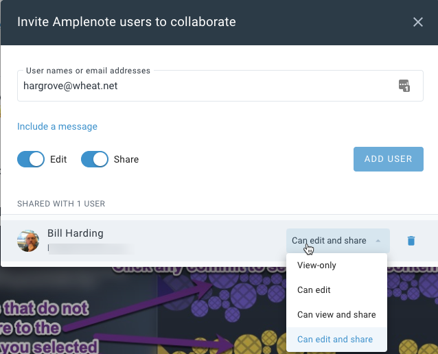Viewport: 438px width, 354px height.
Task: Click the ADD USER button
Action: point(389,159)
